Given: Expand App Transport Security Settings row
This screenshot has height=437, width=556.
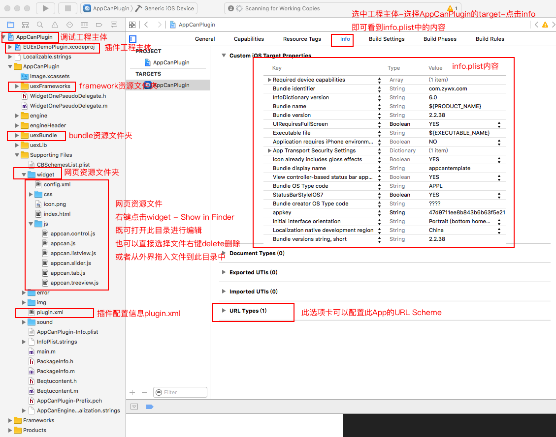Looking at the screenshot, I should [x=269, y=151].
